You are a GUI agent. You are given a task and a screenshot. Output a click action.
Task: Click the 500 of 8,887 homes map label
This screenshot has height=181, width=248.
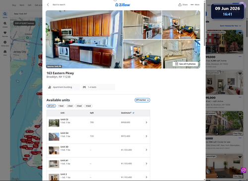pos(24,23)
